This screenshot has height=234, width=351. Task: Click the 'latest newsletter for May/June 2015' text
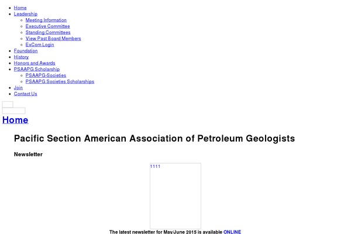[x=157, y=232]
